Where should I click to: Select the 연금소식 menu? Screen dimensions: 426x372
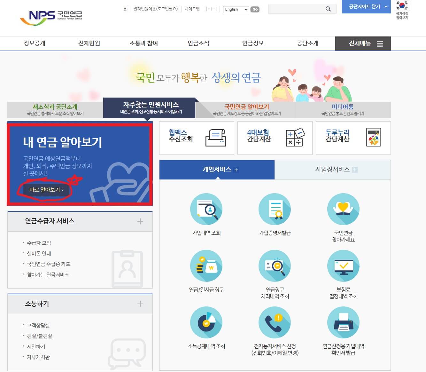198,43
